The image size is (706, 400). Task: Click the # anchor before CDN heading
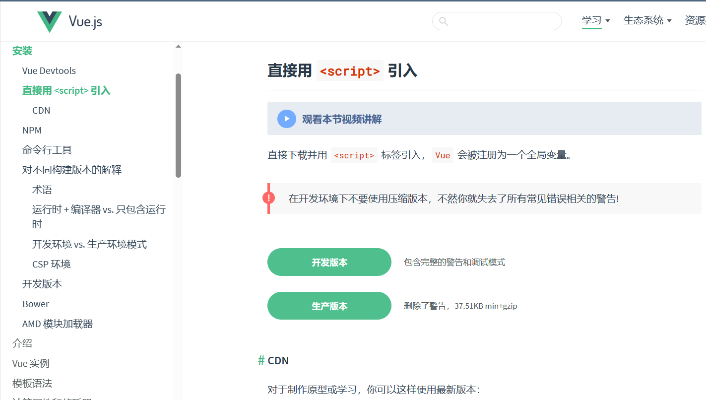261,361
